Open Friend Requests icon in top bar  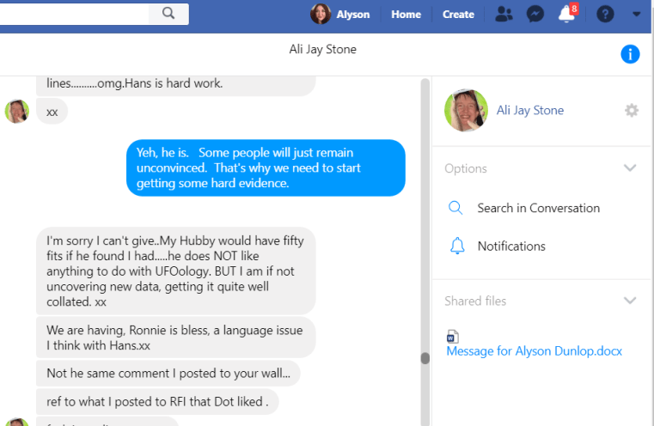(x=504, y=14)
